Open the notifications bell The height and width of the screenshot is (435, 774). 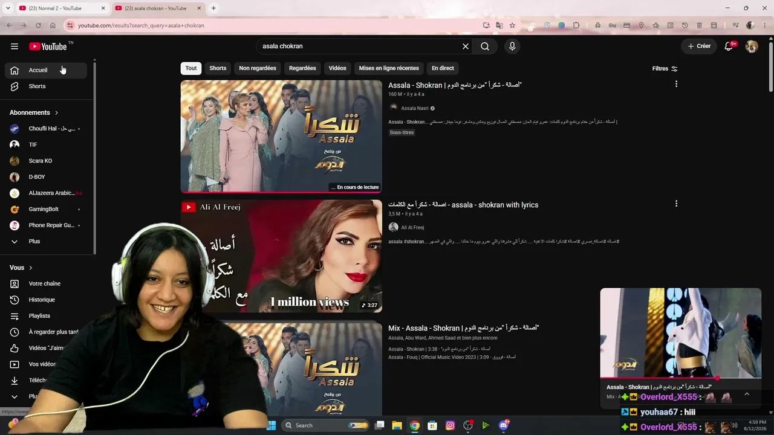tap(729, 47)
